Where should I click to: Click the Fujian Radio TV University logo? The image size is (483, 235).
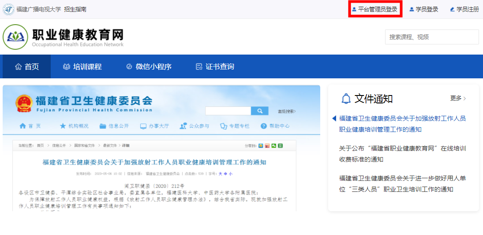[x=8, y=9]
